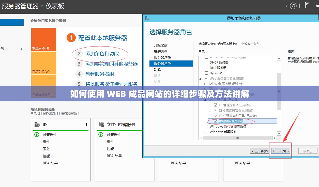Open 可管理性 in the IIS tile
Viewport: 319px width, 187px height.
coord(50,135)
